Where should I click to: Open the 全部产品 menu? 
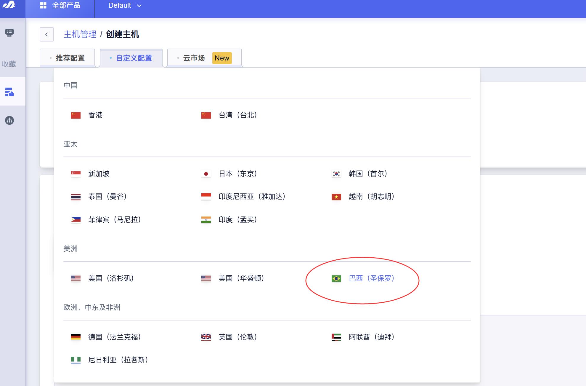66,5
